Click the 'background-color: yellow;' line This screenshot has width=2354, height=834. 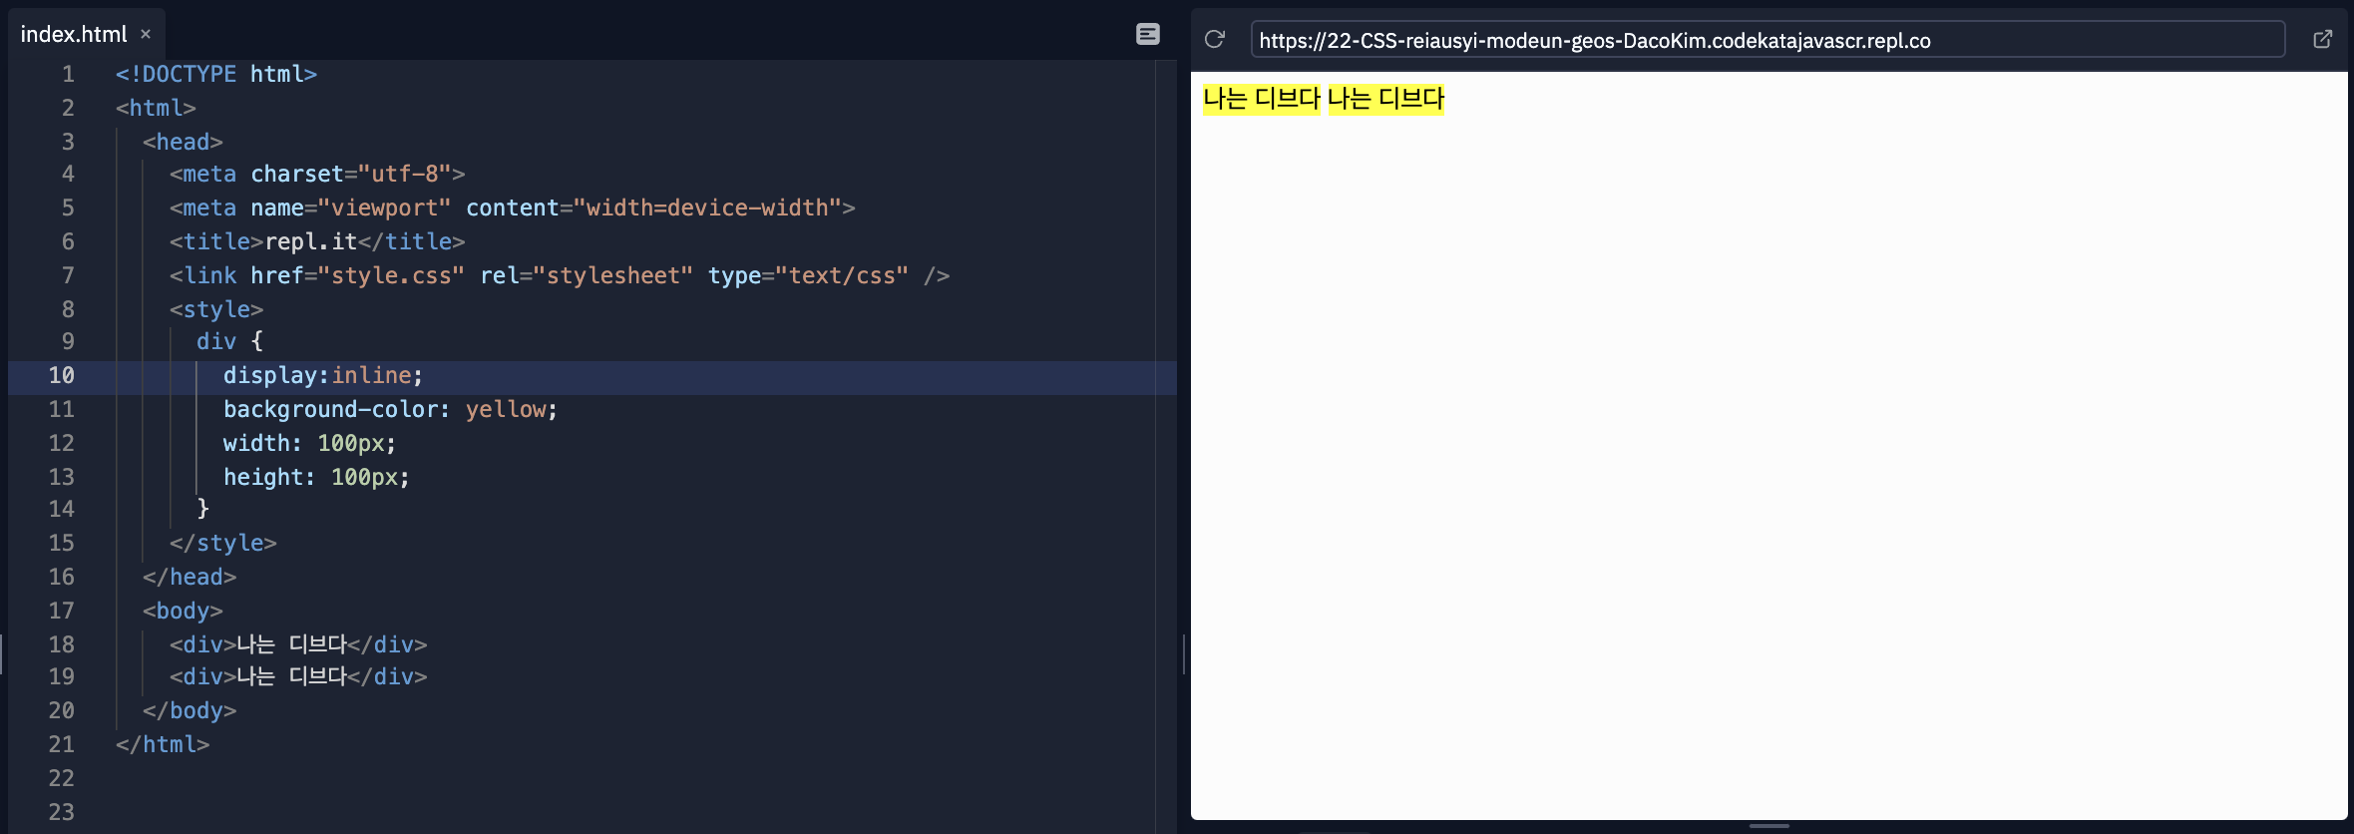pyautogui.click(x=390, y=409)
